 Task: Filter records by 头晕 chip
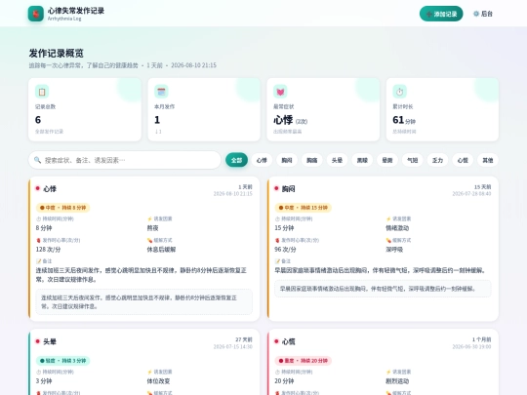coord(337,160)
